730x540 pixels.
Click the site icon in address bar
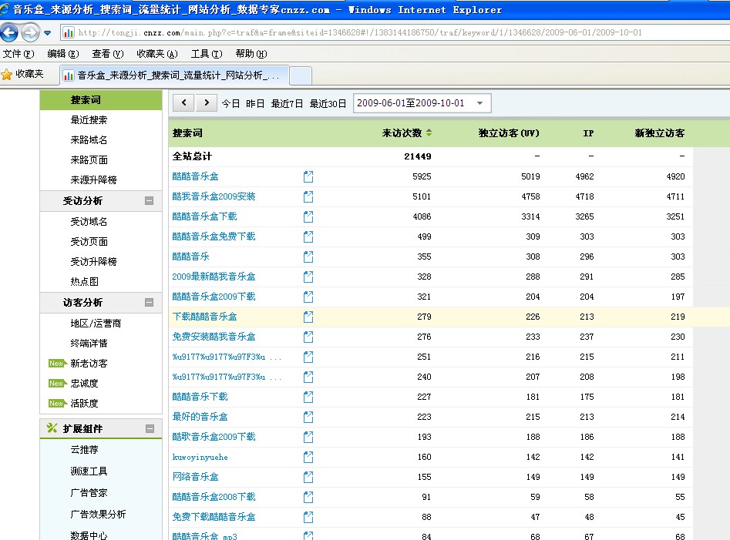pos(69,32)
